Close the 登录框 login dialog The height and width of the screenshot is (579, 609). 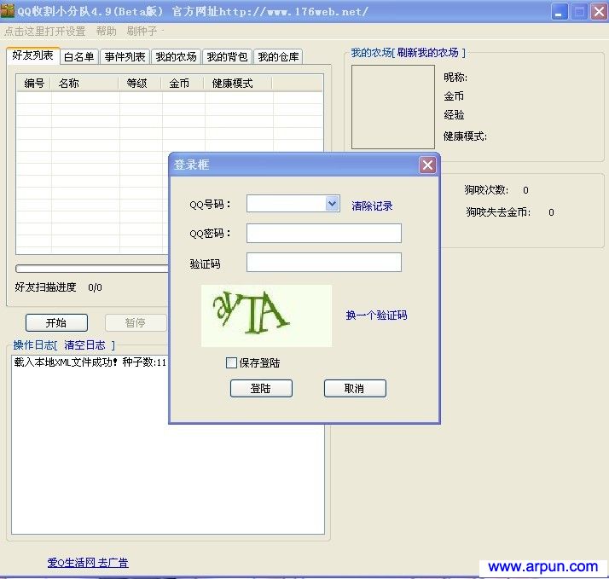(427, 165)
